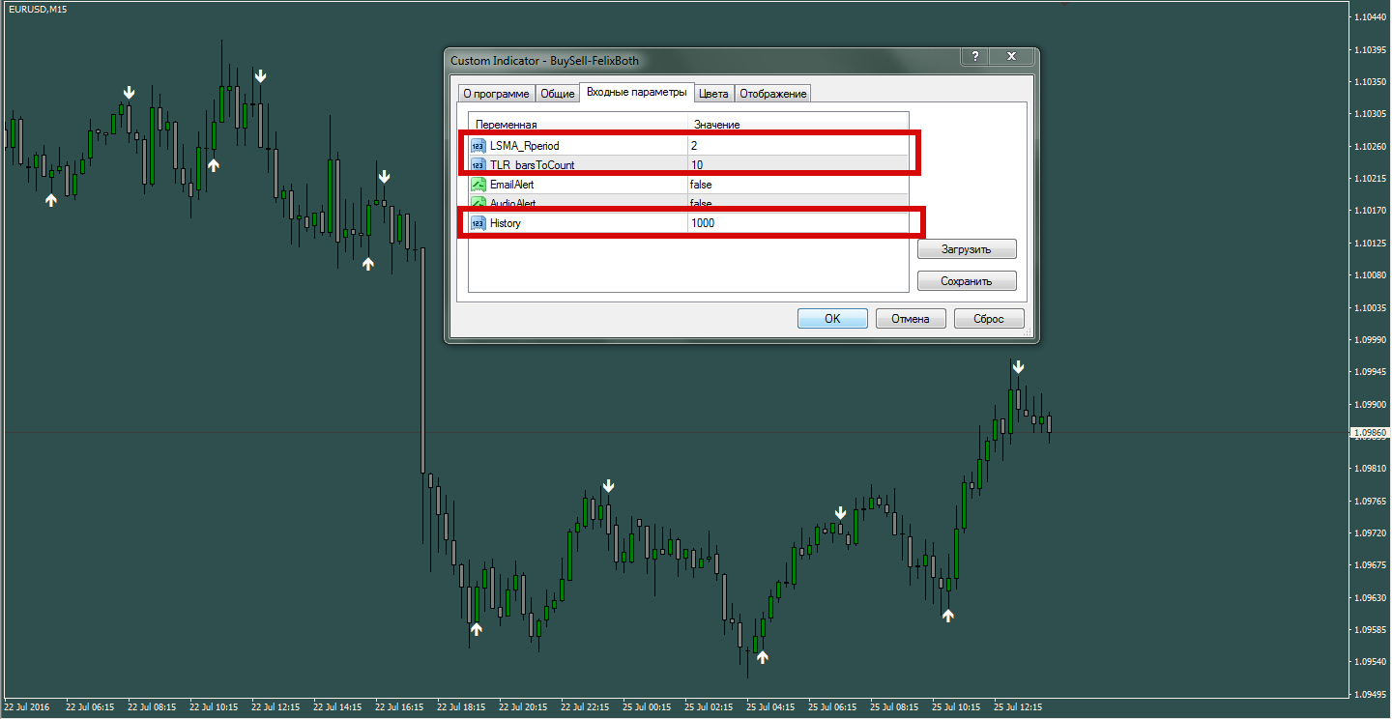
Task: Click the Сохранить button
Action: click(967, 281)
